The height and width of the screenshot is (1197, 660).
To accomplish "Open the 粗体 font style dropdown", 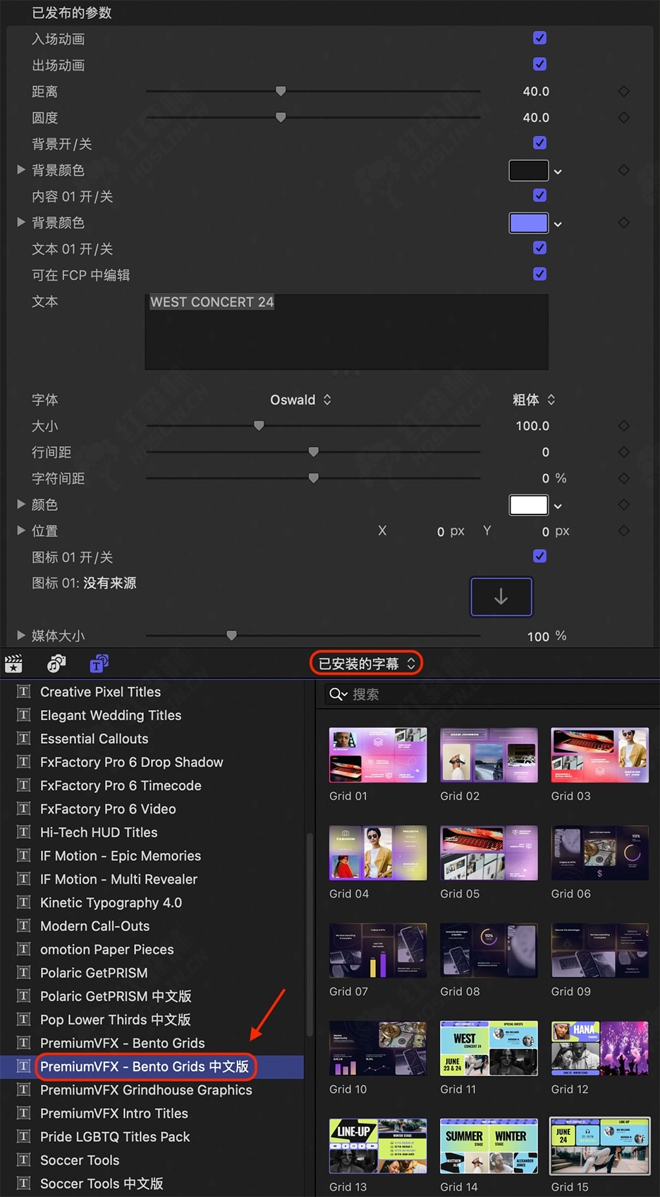I will (x=534, y=399).
